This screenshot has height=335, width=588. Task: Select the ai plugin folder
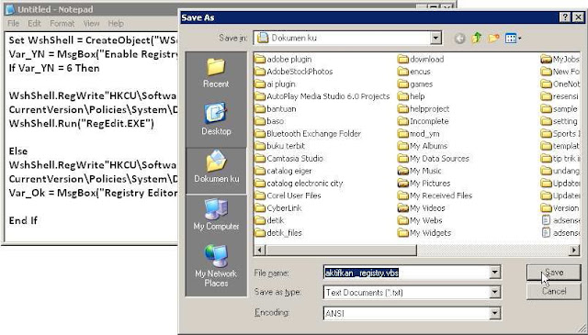(276, 84)
